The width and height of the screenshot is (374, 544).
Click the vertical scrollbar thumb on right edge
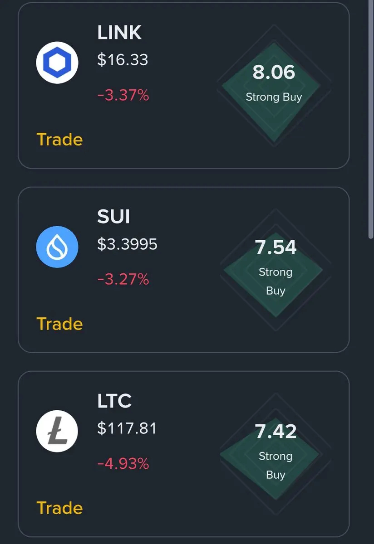point(370,119)
